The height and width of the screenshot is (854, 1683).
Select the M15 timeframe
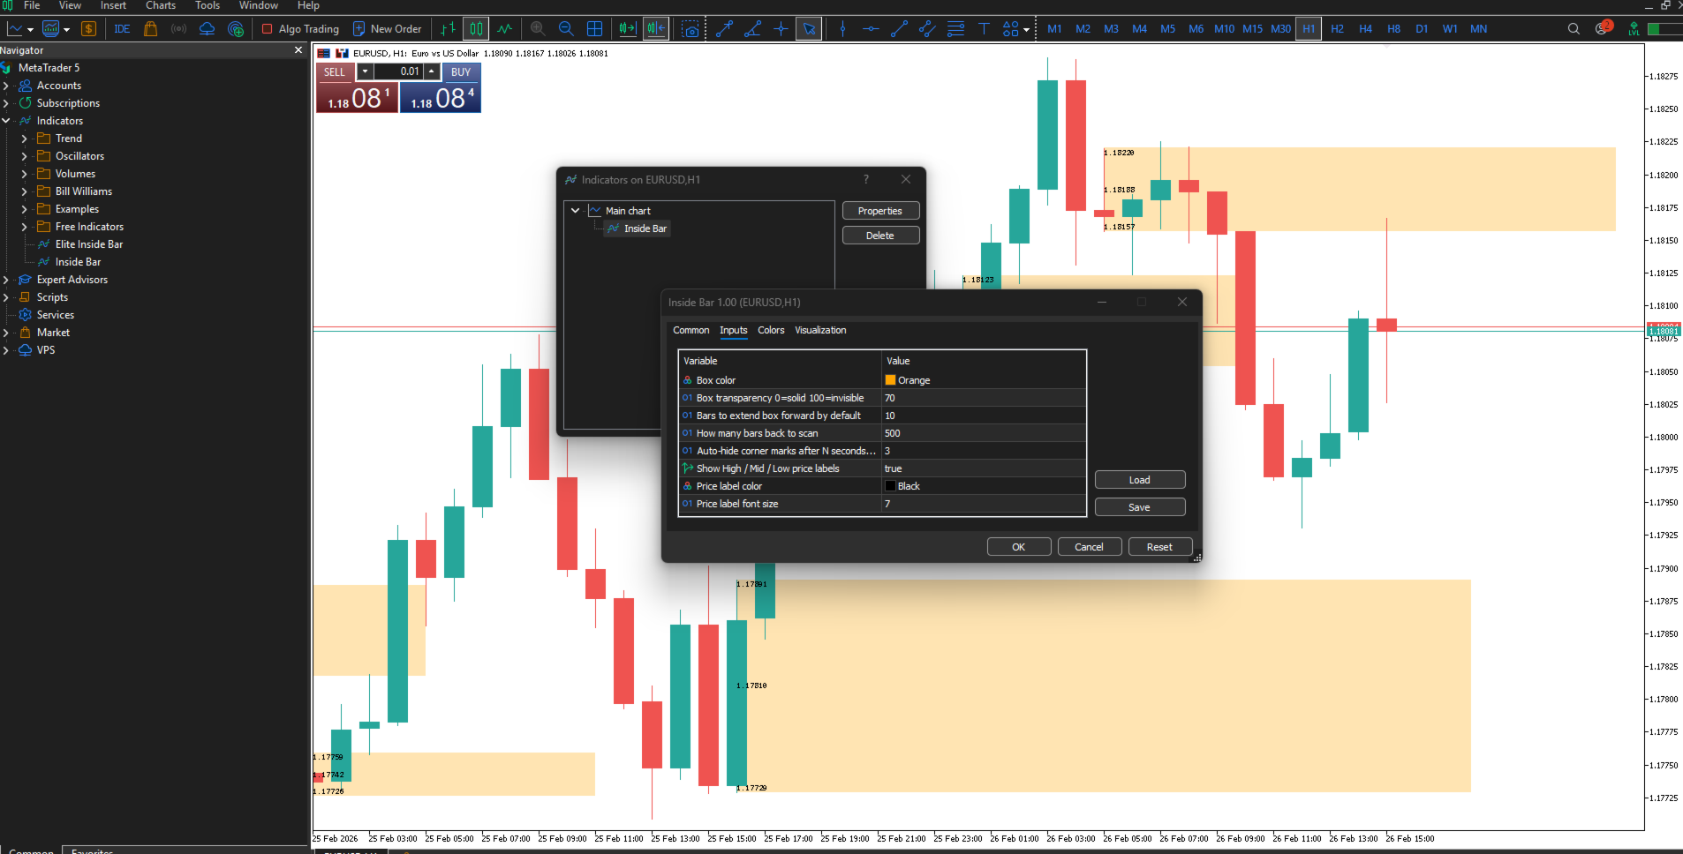[1252, 29]
